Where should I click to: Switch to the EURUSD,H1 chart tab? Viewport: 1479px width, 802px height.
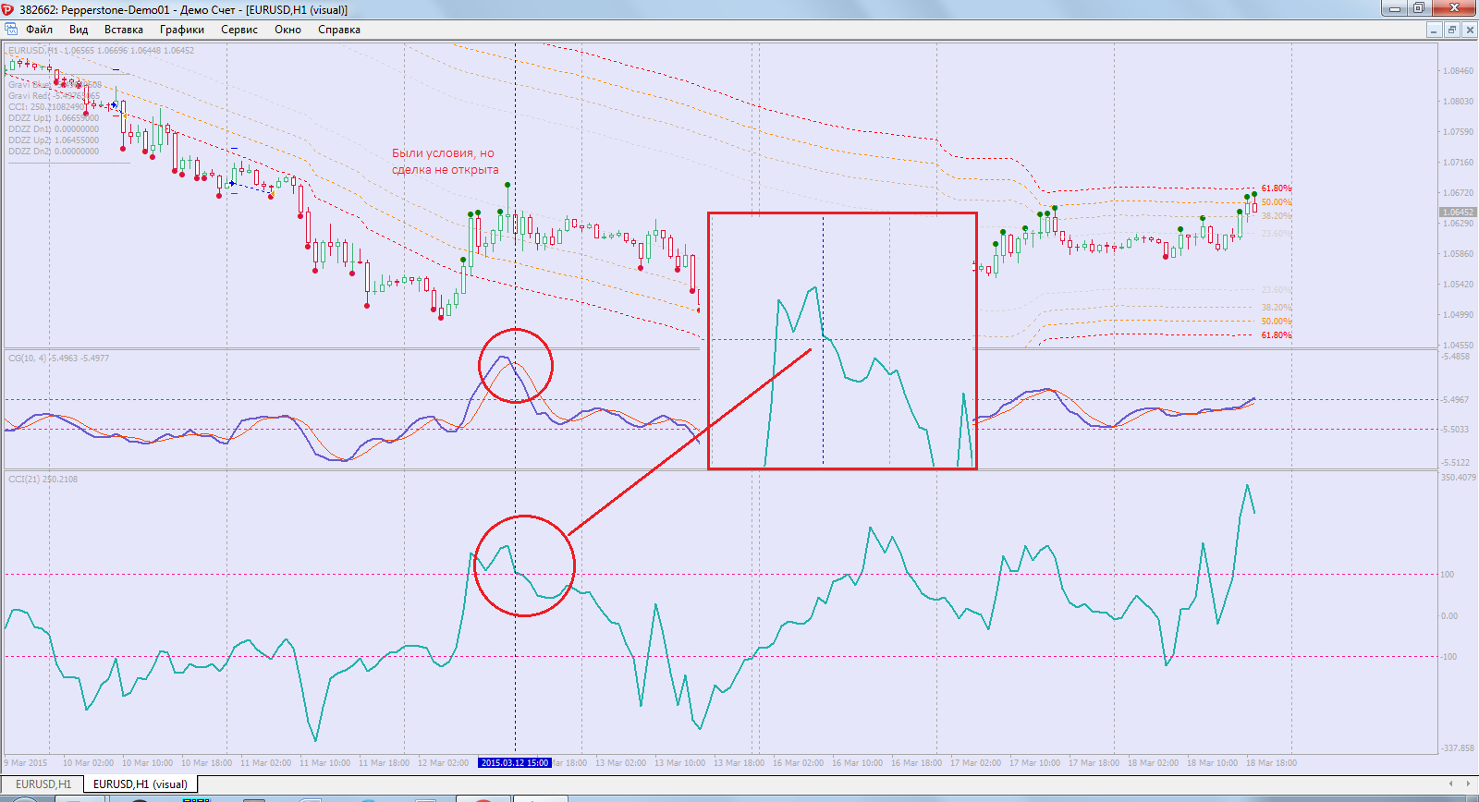click(43, 784)
